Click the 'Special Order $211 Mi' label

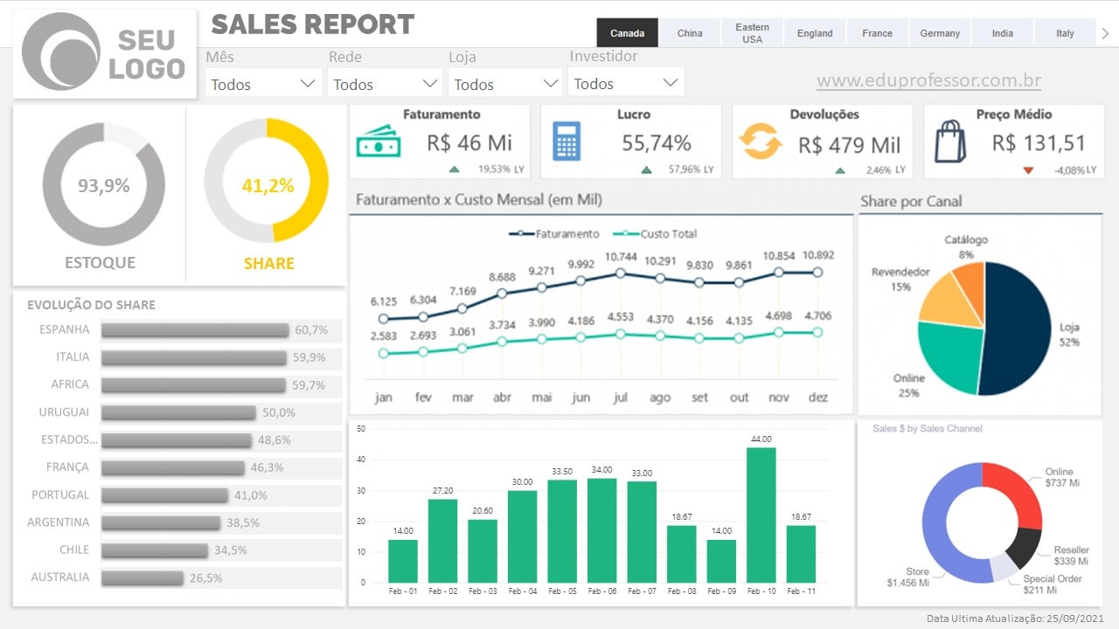tap(1052, 584)
